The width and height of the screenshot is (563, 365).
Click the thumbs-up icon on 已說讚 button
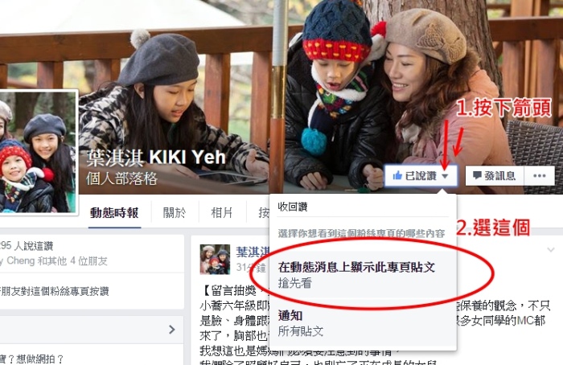(x=397, y=175)
